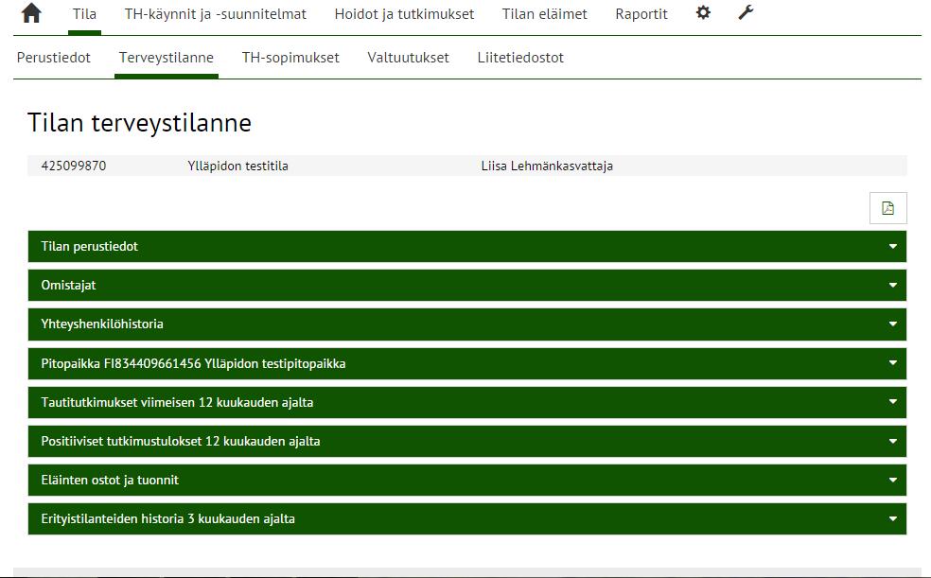Expand the Yhteyshenkilöhistoria section arrow
Image resolution: width=931 pixels, height=578 pixels.
pyautogui.click(x=892, y=324)
